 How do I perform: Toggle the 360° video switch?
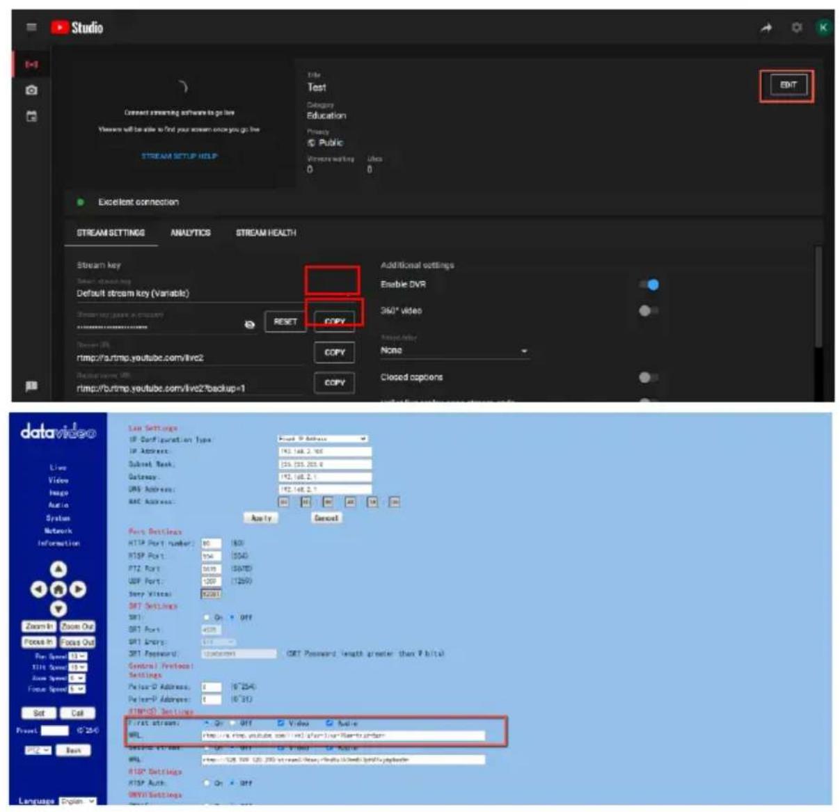point(649,311)
